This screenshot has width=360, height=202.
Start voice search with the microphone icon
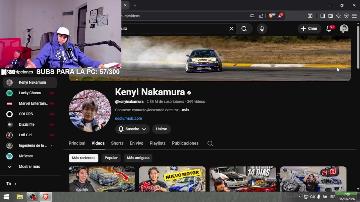coord(262,29)
